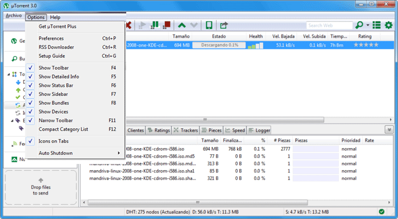Click the share arrow icon in toolbar
398x219 pixels.
click(224, 25)
